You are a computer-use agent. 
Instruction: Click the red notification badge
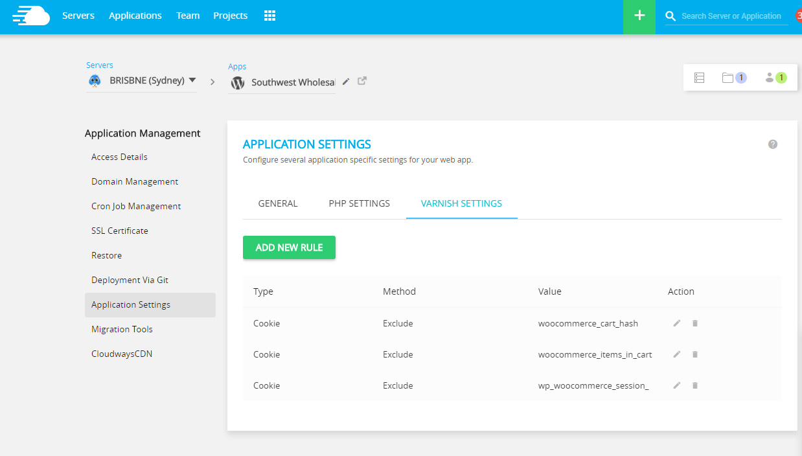coord(799,16)
